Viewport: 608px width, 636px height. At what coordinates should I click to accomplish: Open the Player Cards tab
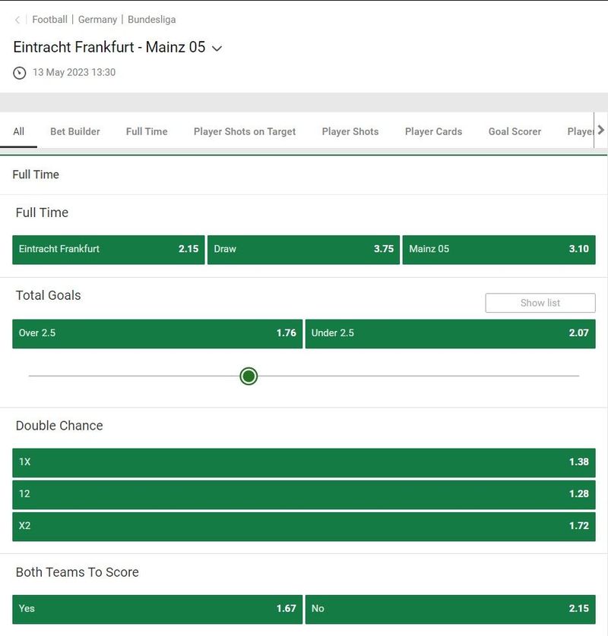tap(433, 131)
